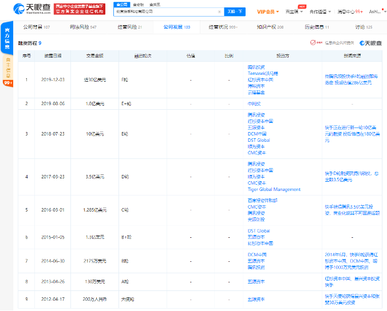Image resolution: width=387 pixels, height=311 pixels.
Task: Open the Temasek淡马锡 investor link
Action: point(263,73)
